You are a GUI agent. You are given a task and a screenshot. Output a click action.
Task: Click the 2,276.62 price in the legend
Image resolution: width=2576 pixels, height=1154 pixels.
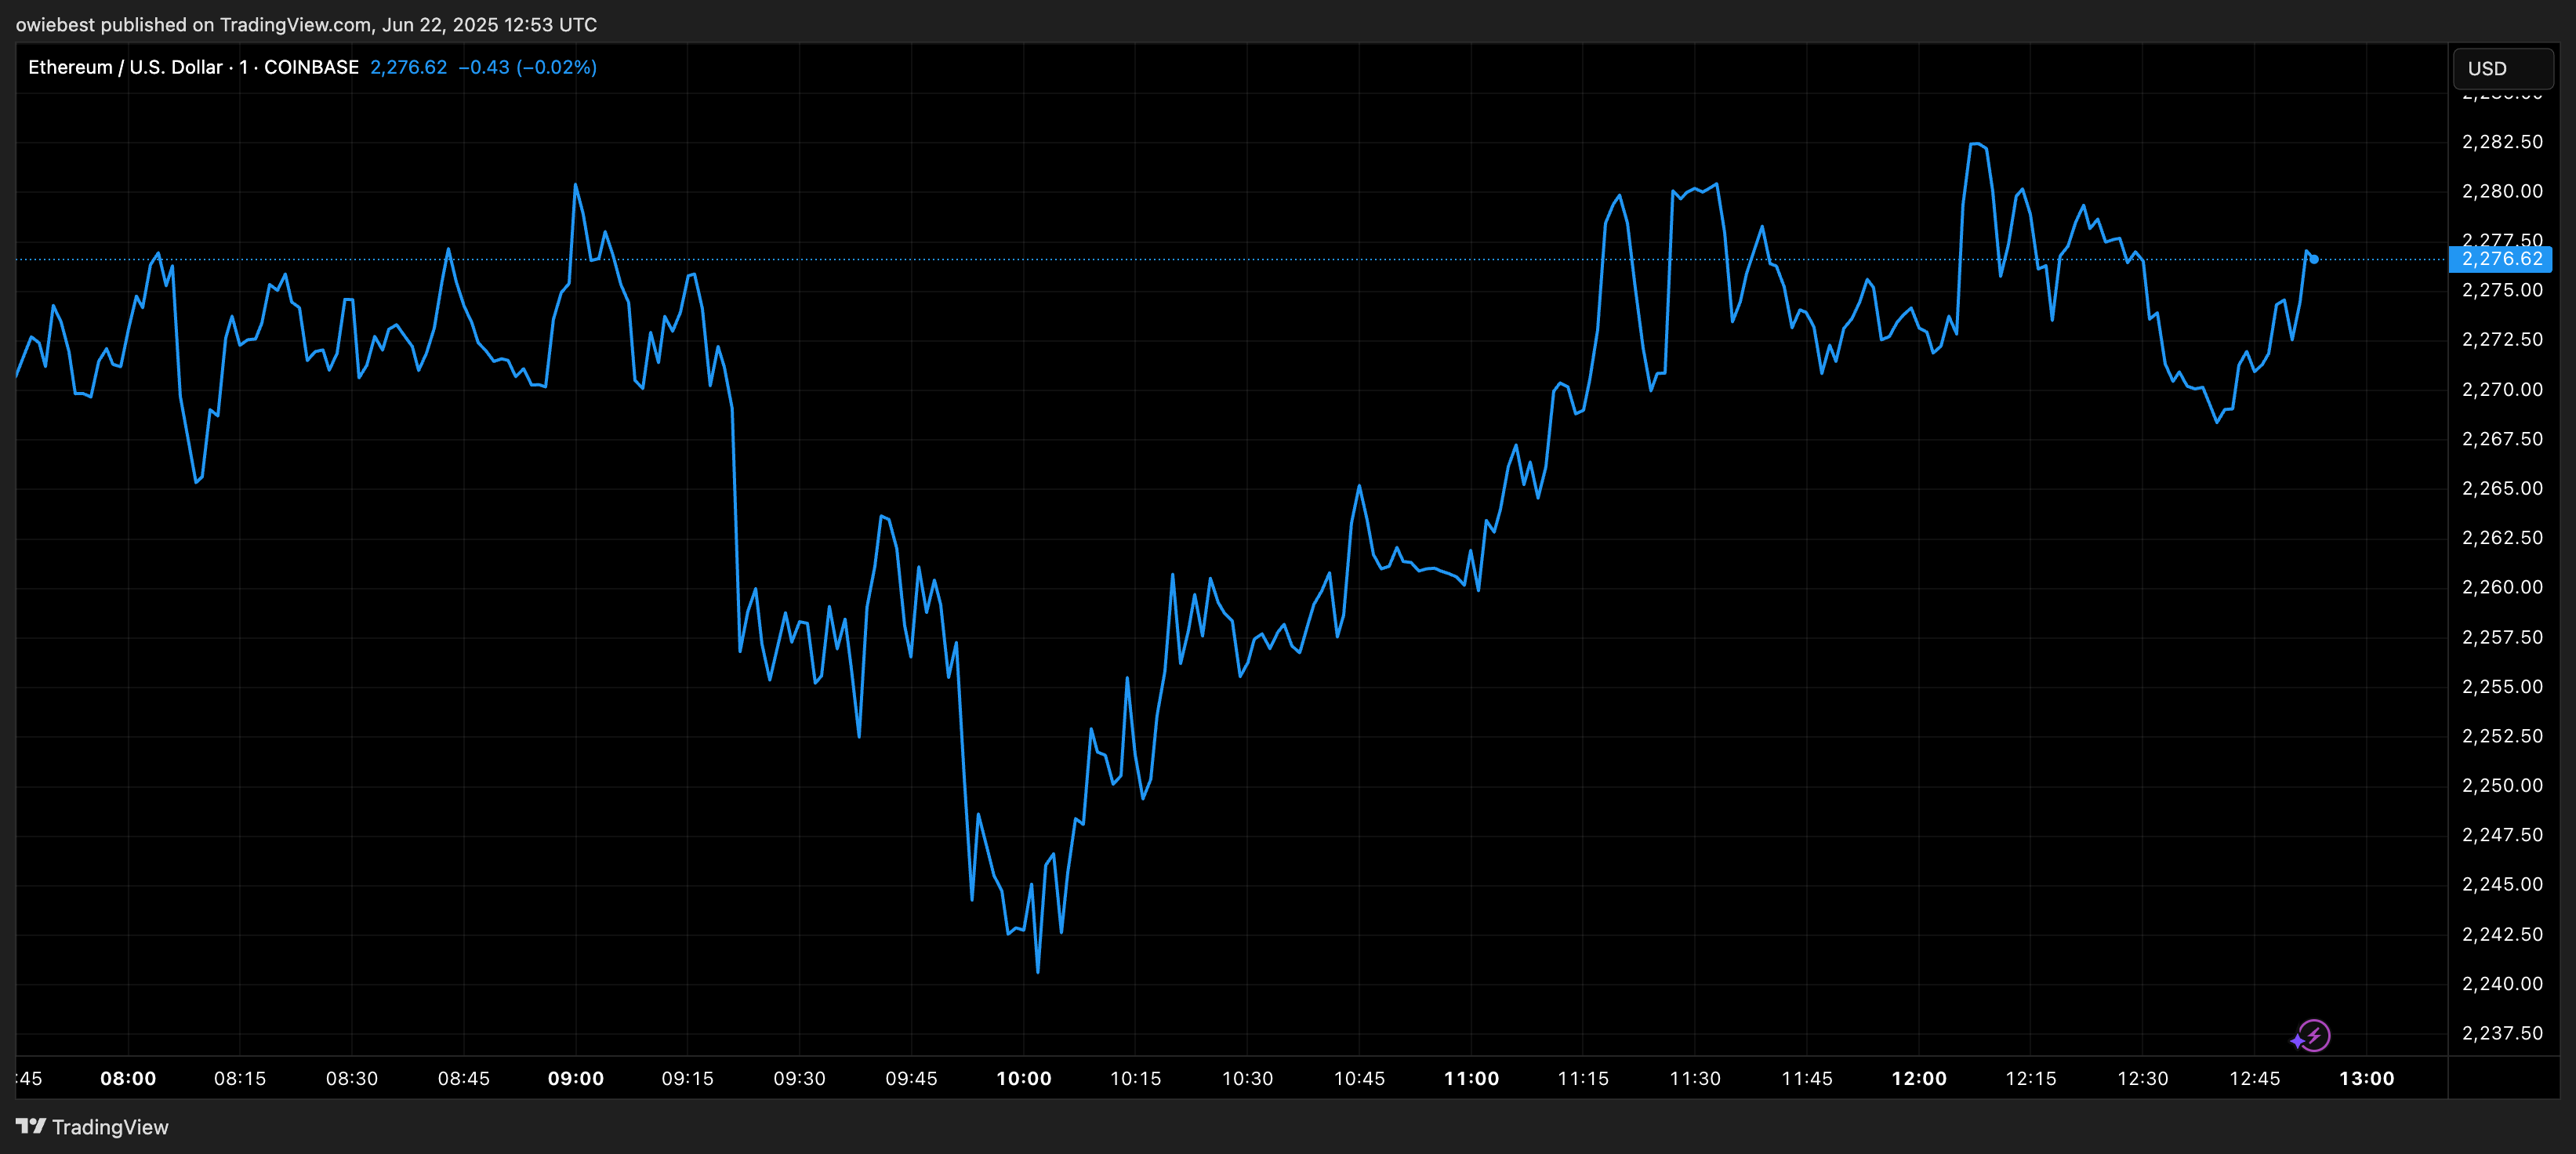tap(408, 67)
